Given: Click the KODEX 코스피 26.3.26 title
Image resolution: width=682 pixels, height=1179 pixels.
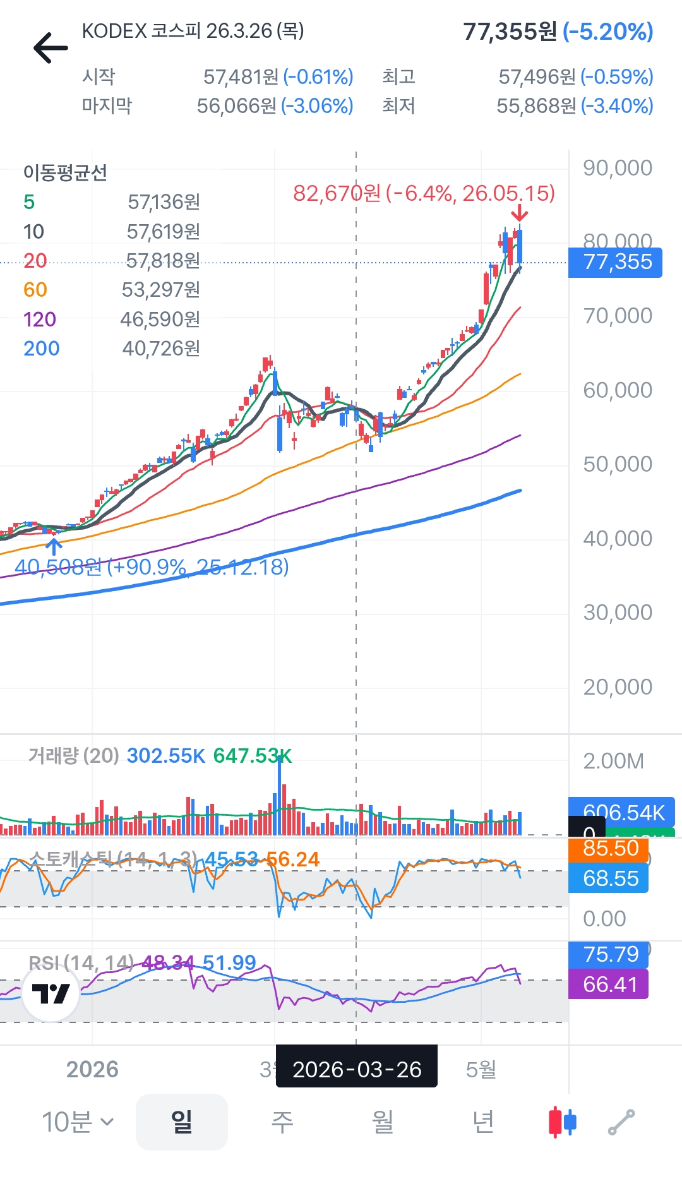Looking at the screenshot, I should [193, 31].
